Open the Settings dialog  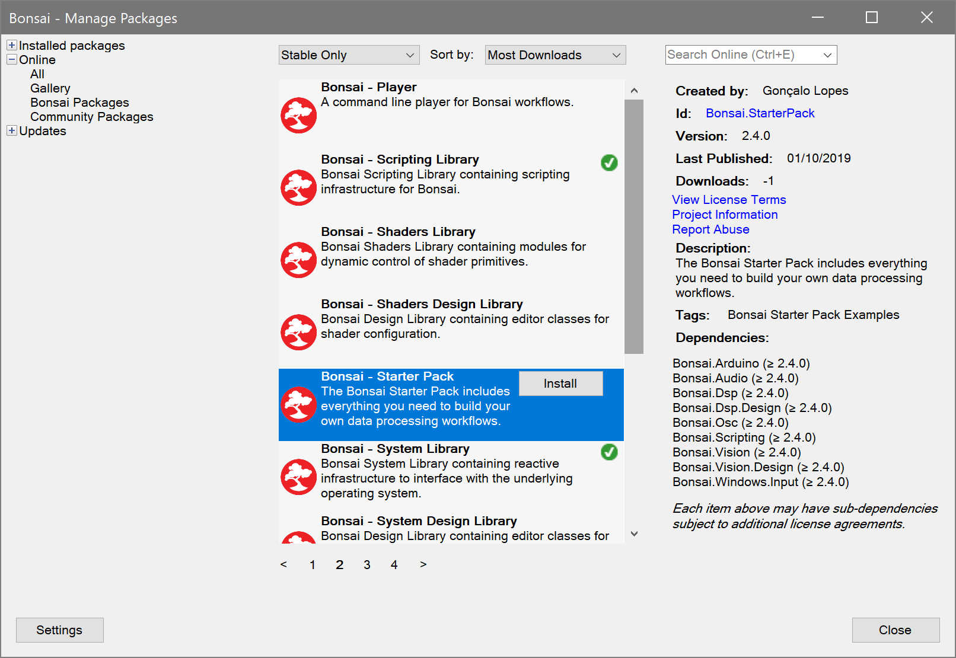59,630
